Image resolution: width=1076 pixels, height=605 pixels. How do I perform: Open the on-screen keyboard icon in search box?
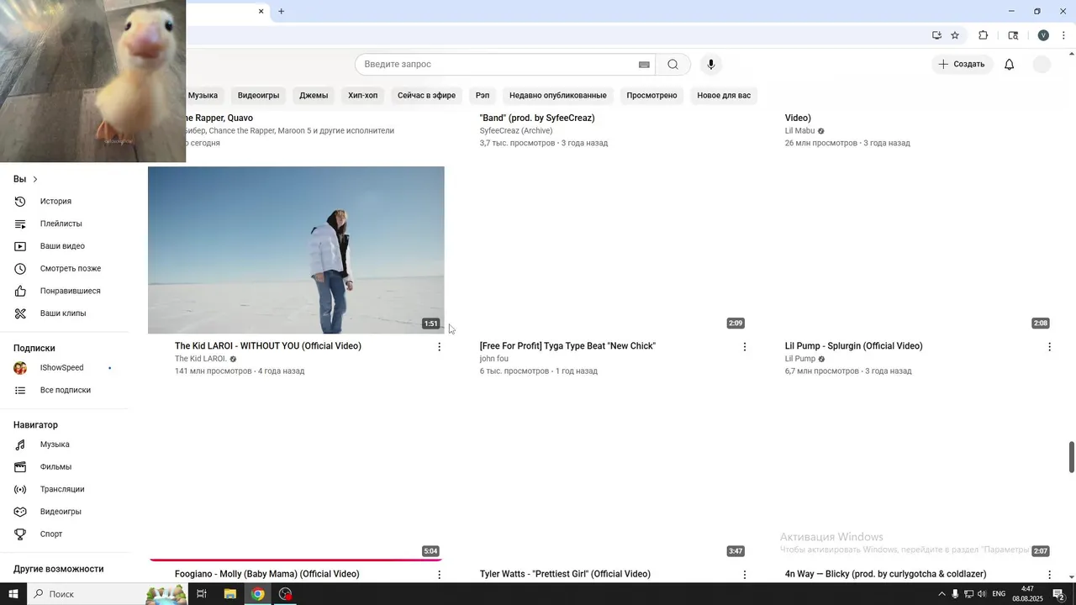coord(644,65)
